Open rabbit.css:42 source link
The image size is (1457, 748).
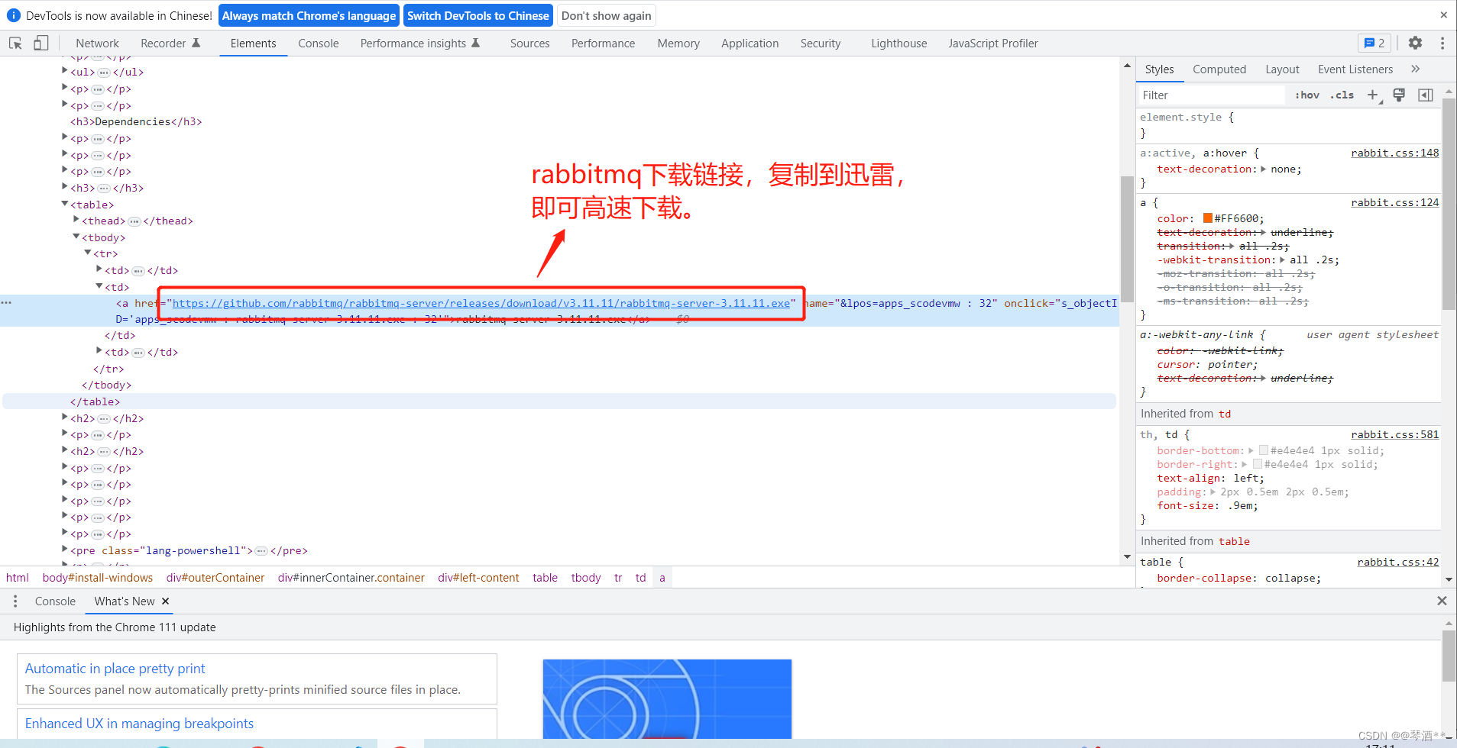(1397, 562)
